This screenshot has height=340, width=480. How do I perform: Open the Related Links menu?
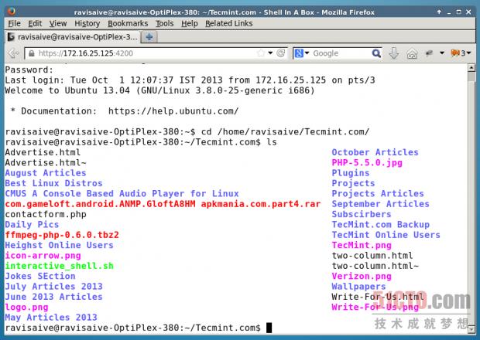tap(228, 23)
